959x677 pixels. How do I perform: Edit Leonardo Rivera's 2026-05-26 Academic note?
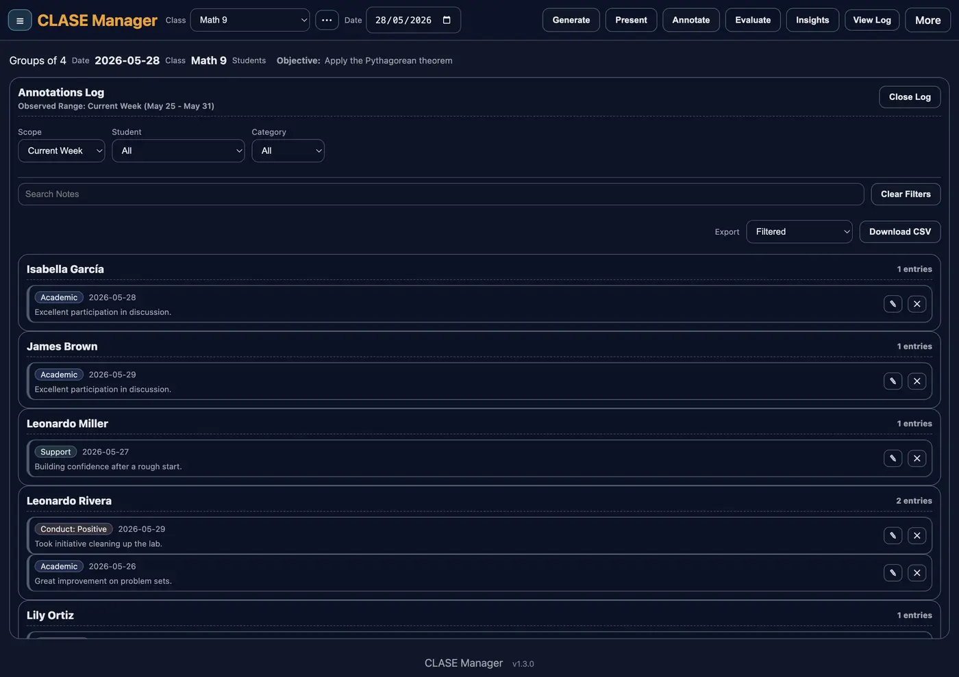[893, 573]
